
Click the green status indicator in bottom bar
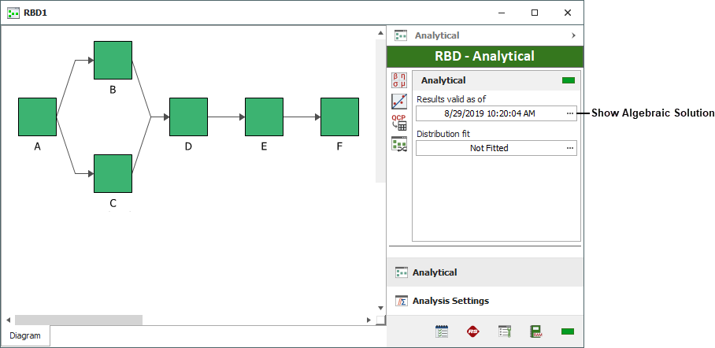567,331
